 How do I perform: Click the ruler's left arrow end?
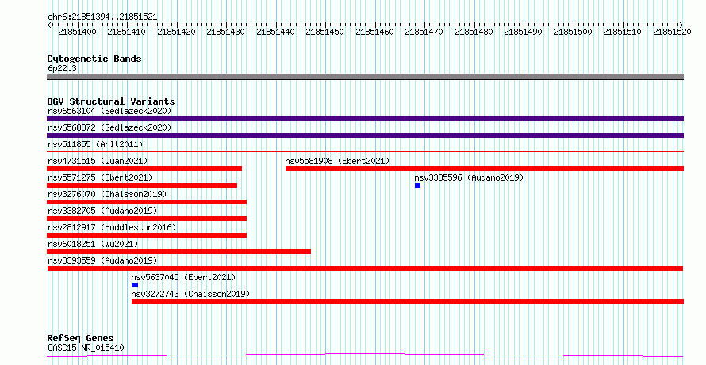point(49,25)
